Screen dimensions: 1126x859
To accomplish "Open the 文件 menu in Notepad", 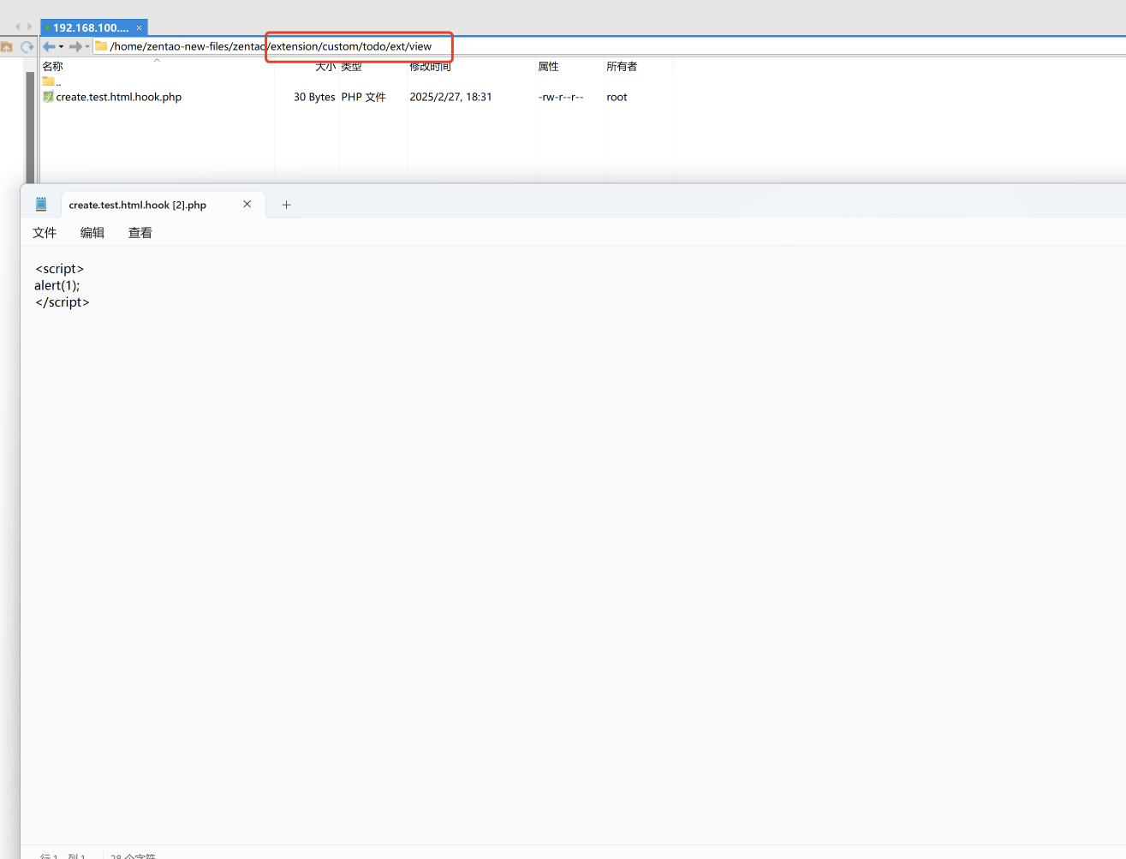I will [x=45, y=233].
